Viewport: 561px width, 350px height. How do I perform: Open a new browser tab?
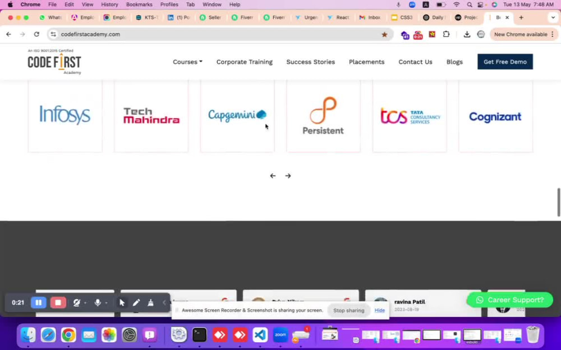tap(521, 17)
